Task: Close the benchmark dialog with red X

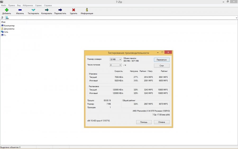Action: [168, 52]
